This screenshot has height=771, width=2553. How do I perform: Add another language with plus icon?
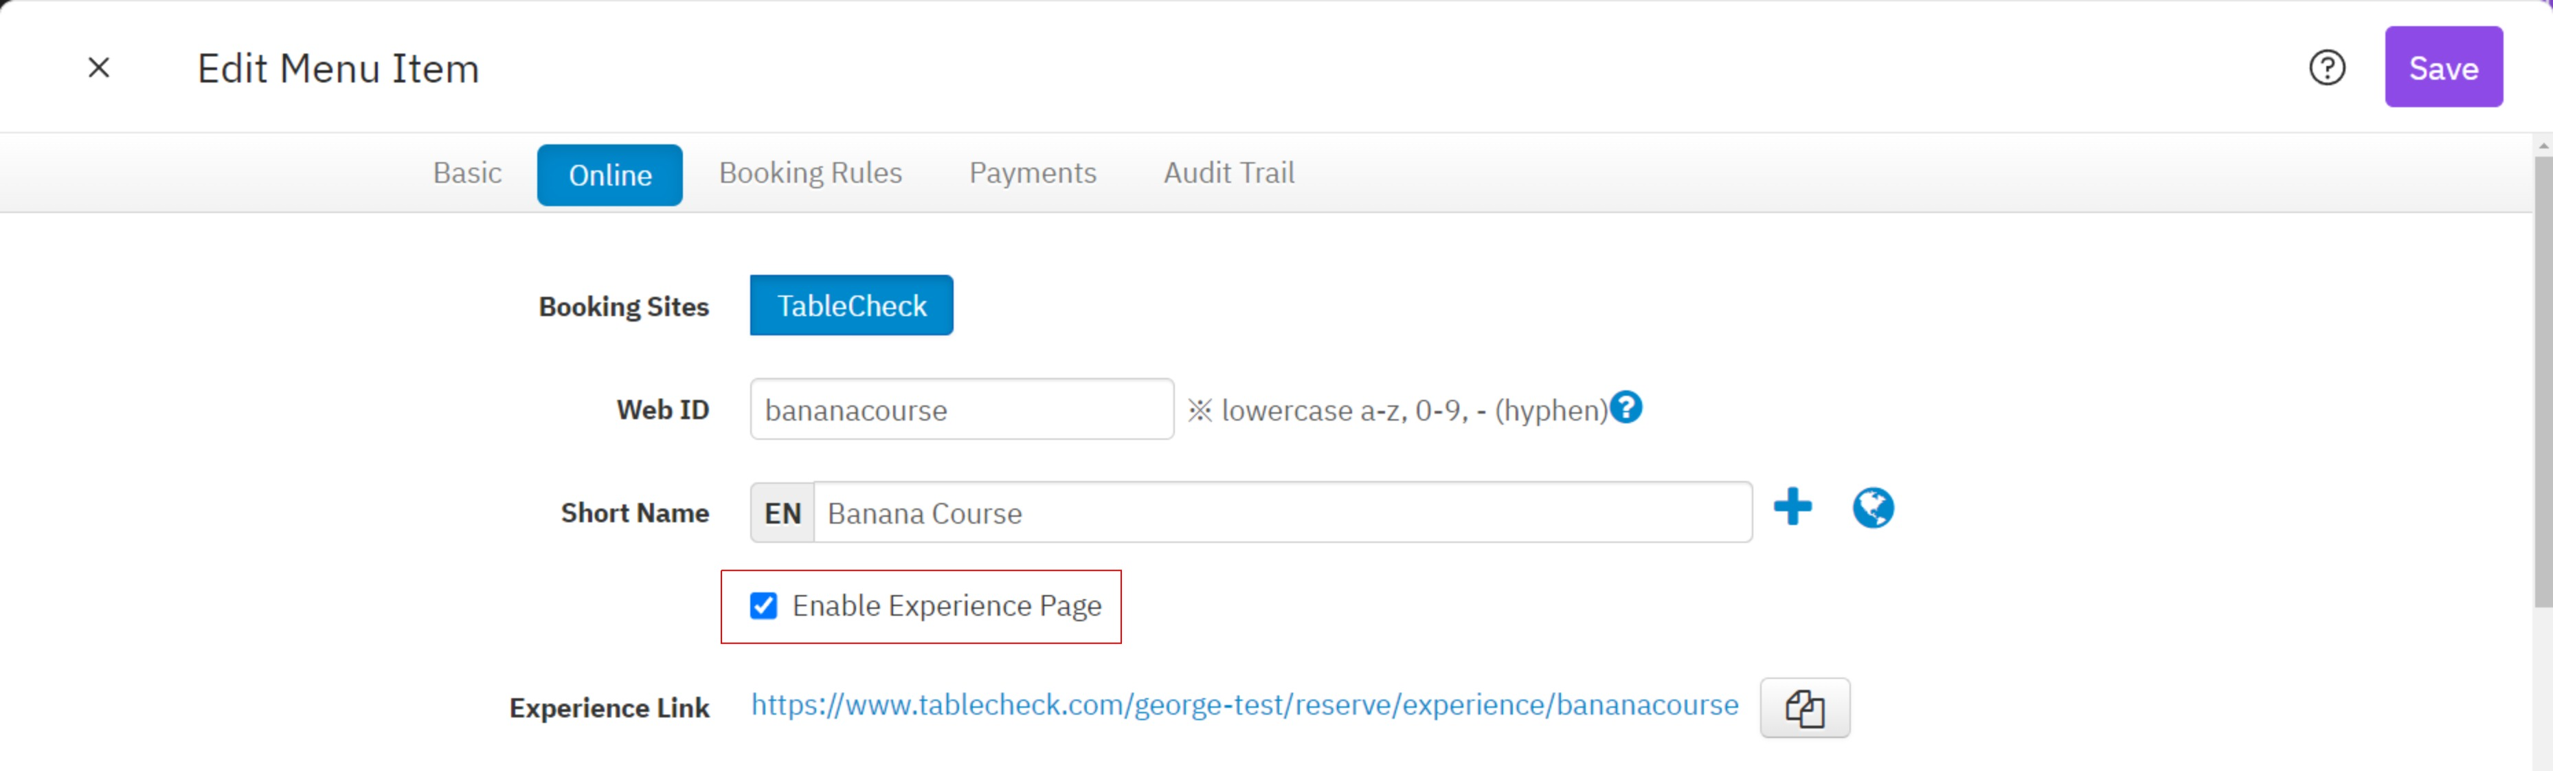pos(1792,506)
